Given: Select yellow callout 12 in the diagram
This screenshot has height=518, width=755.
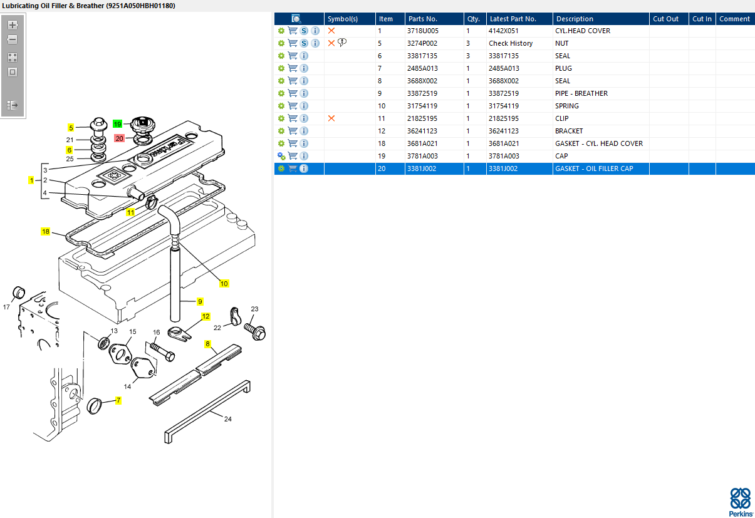Looking at the screenshot, I should coord(206,316).
